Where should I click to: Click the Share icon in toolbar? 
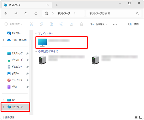[71, 24]
